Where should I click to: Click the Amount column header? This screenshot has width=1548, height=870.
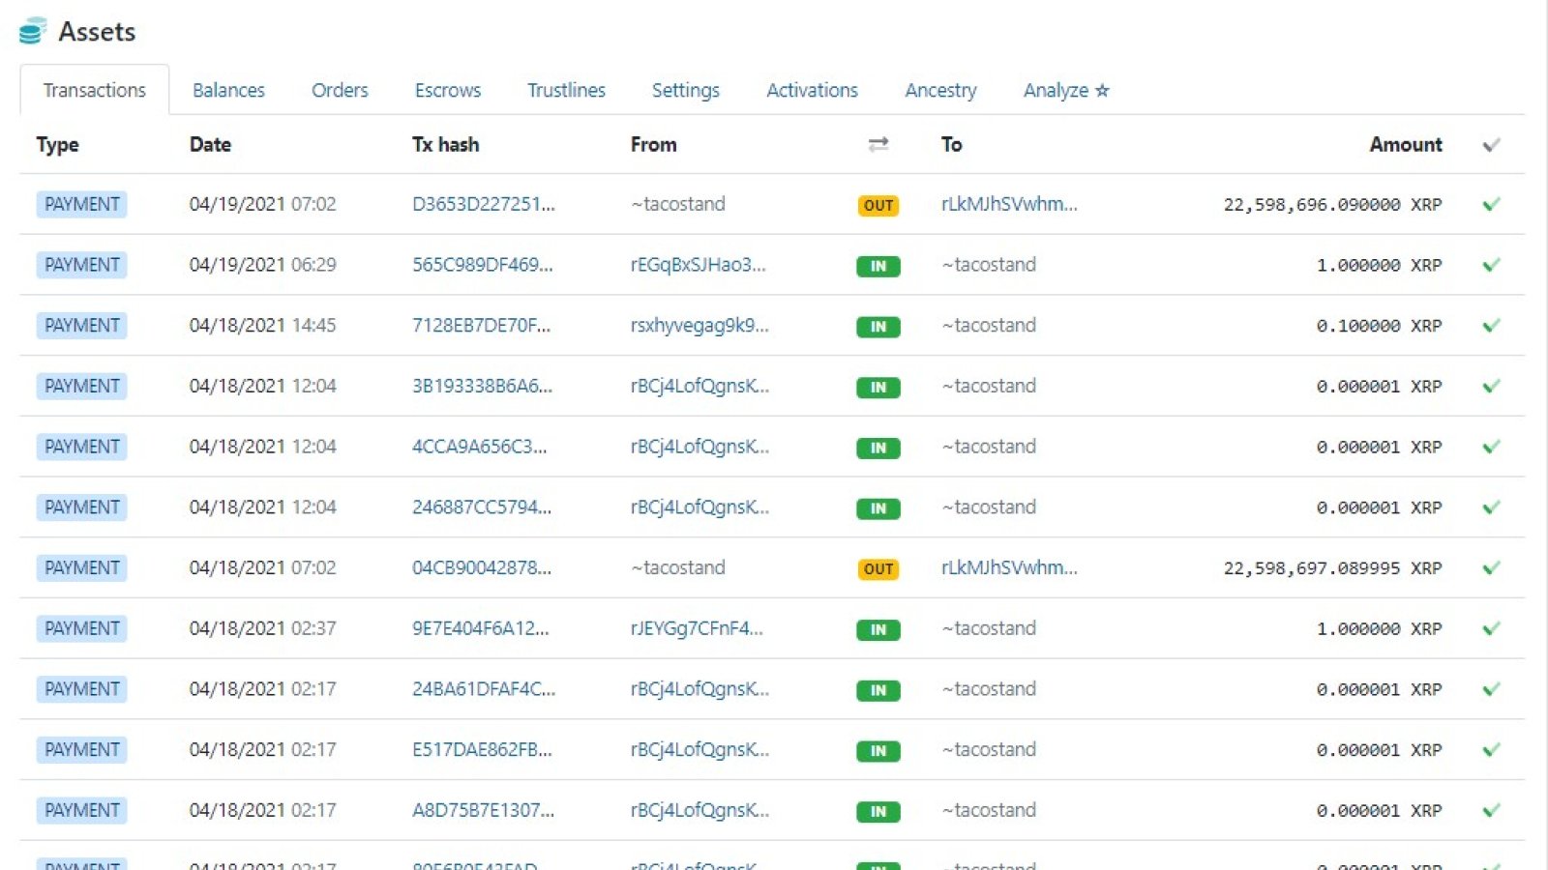(1406, 144)
